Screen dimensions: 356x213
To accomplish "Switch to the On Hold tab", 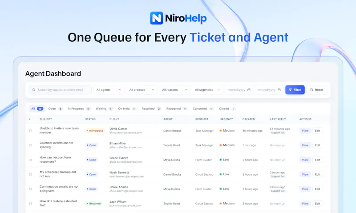I will pos(127,109).
